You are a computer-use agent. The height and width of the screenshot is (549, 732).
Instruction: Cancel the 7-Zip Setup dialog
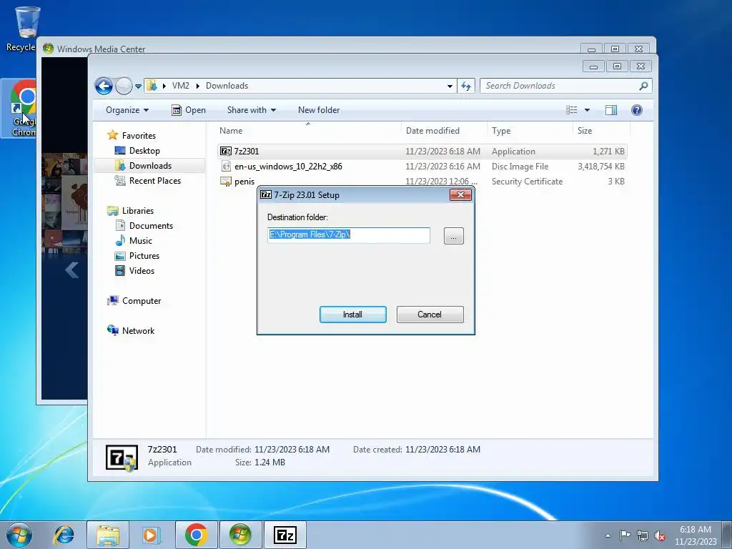pos(430,315)
